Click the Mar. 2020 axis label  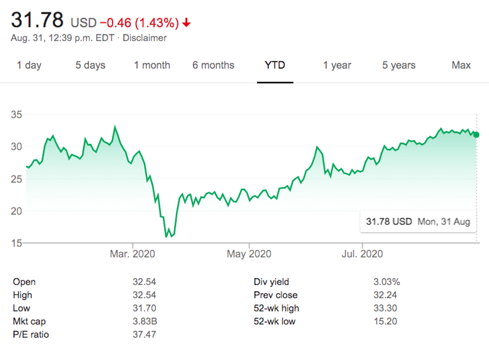[x=132, y=254]
